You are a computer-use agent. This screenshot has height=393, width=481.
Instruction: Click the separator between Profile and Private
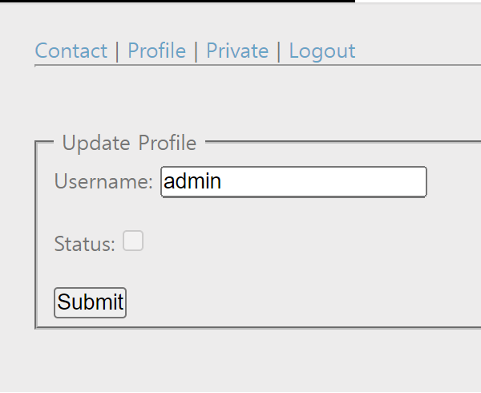click(x=196, y=51)
